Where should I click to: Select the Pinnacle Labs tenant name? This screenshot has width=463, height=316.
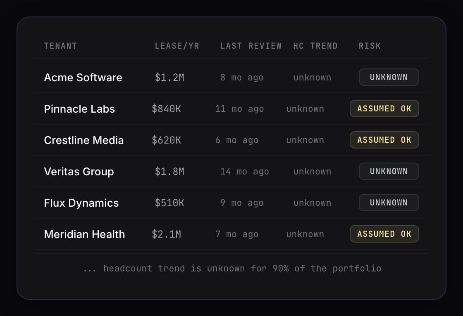coord(79,109)
